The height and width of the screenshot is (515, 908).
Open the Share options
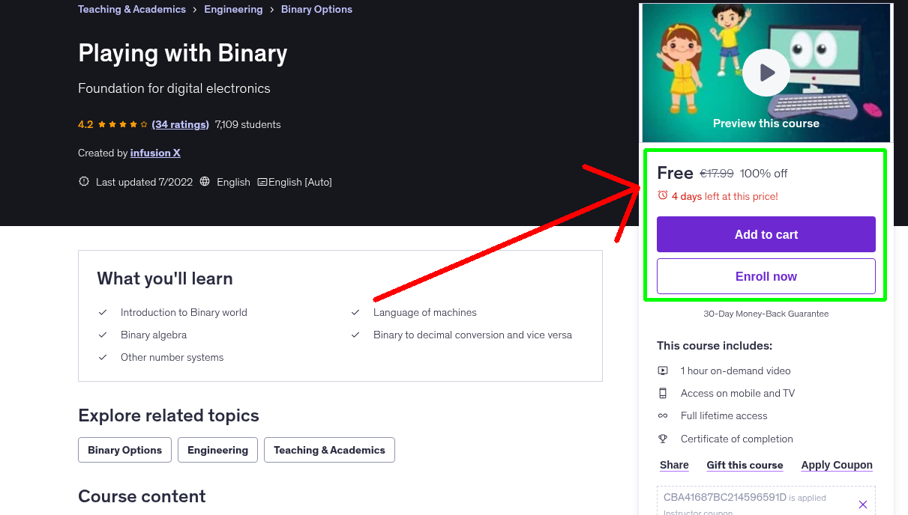coord(673,464)
